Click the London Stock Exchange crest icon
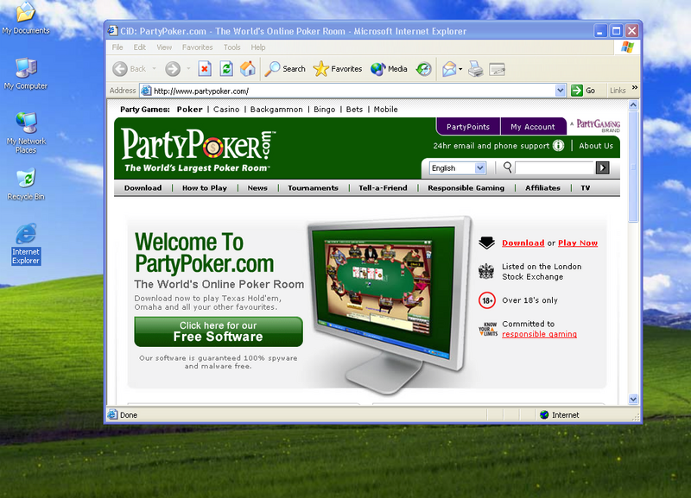Screen dimensions: 691x498 pos(486,271)
